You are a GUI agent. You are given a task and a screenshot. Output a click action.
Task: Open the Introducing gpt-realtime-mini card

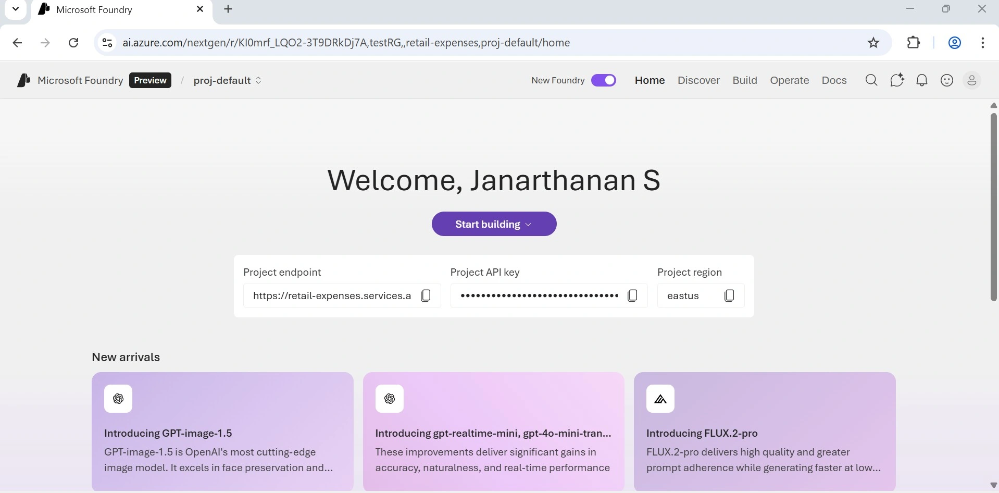(x=494, y=432)
